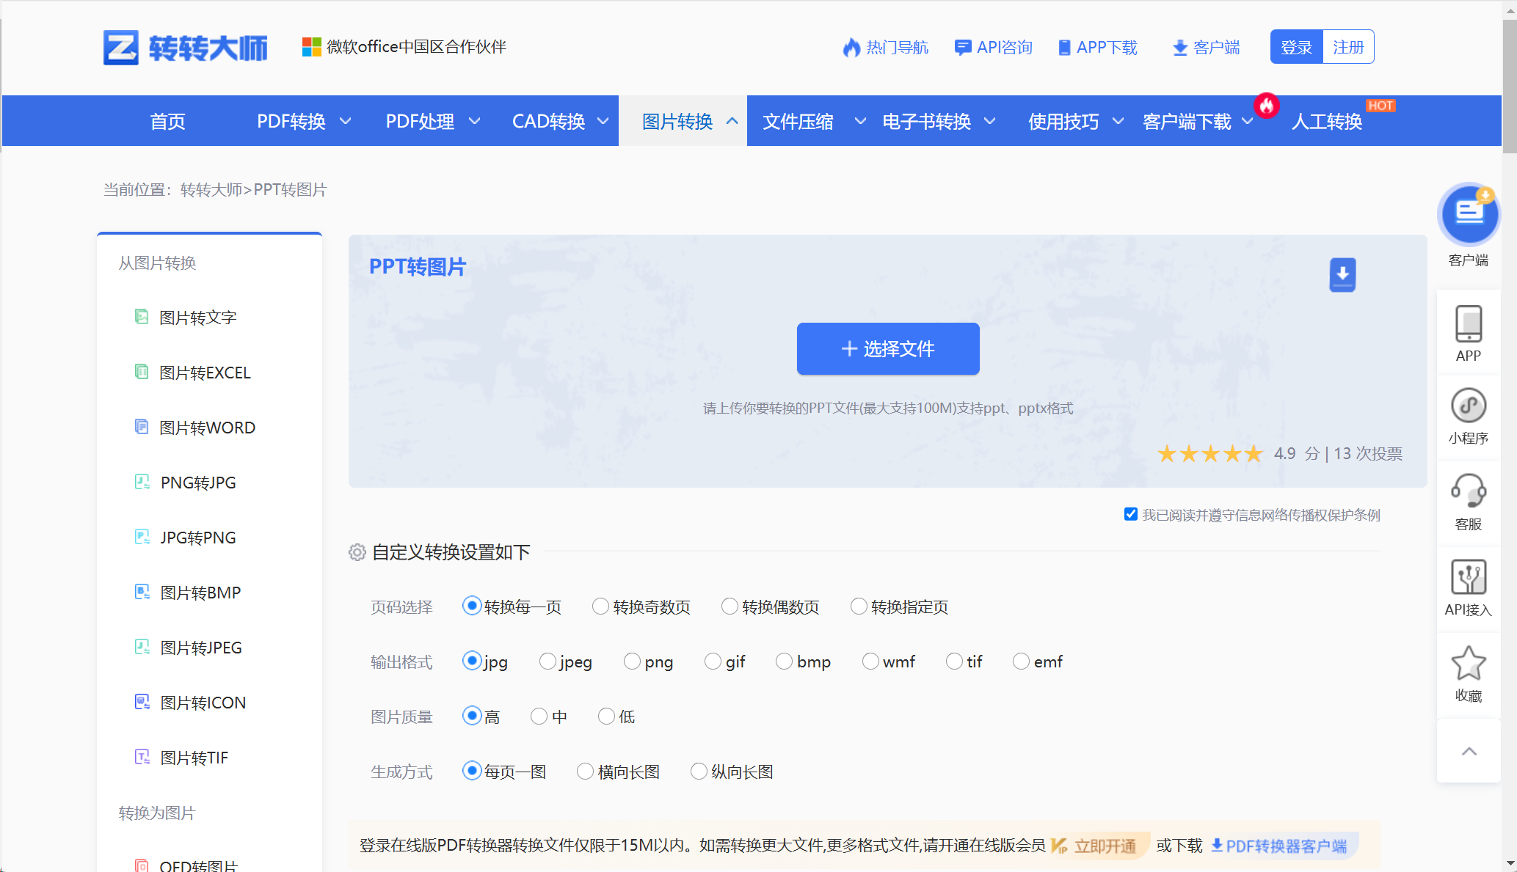Click the back-to-top arrow icon

[x=1469, y=751]
